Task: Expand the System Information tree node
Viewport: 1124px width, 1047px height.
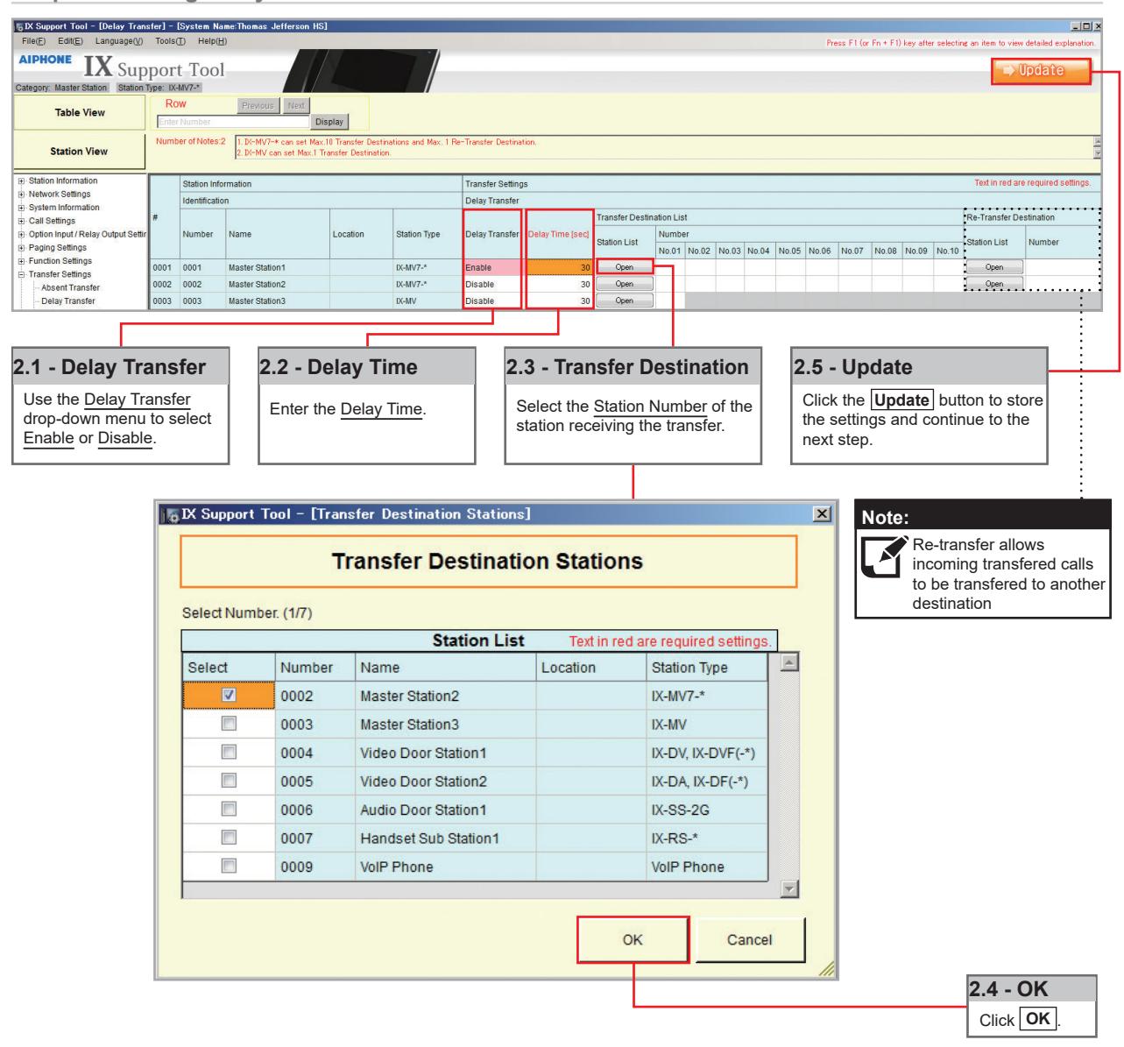Action: (x=22, y=208)
